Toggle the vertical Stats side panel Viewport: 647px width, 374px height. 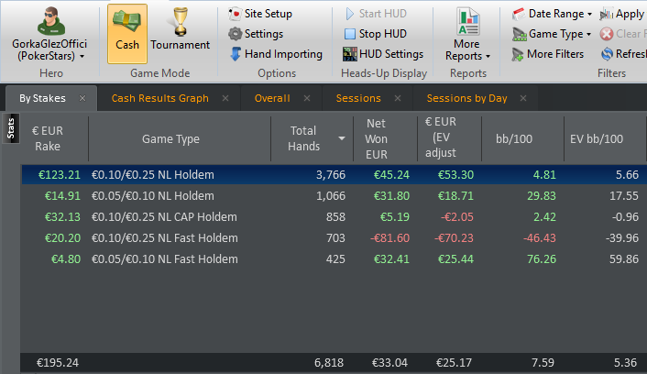pos(11,128)
